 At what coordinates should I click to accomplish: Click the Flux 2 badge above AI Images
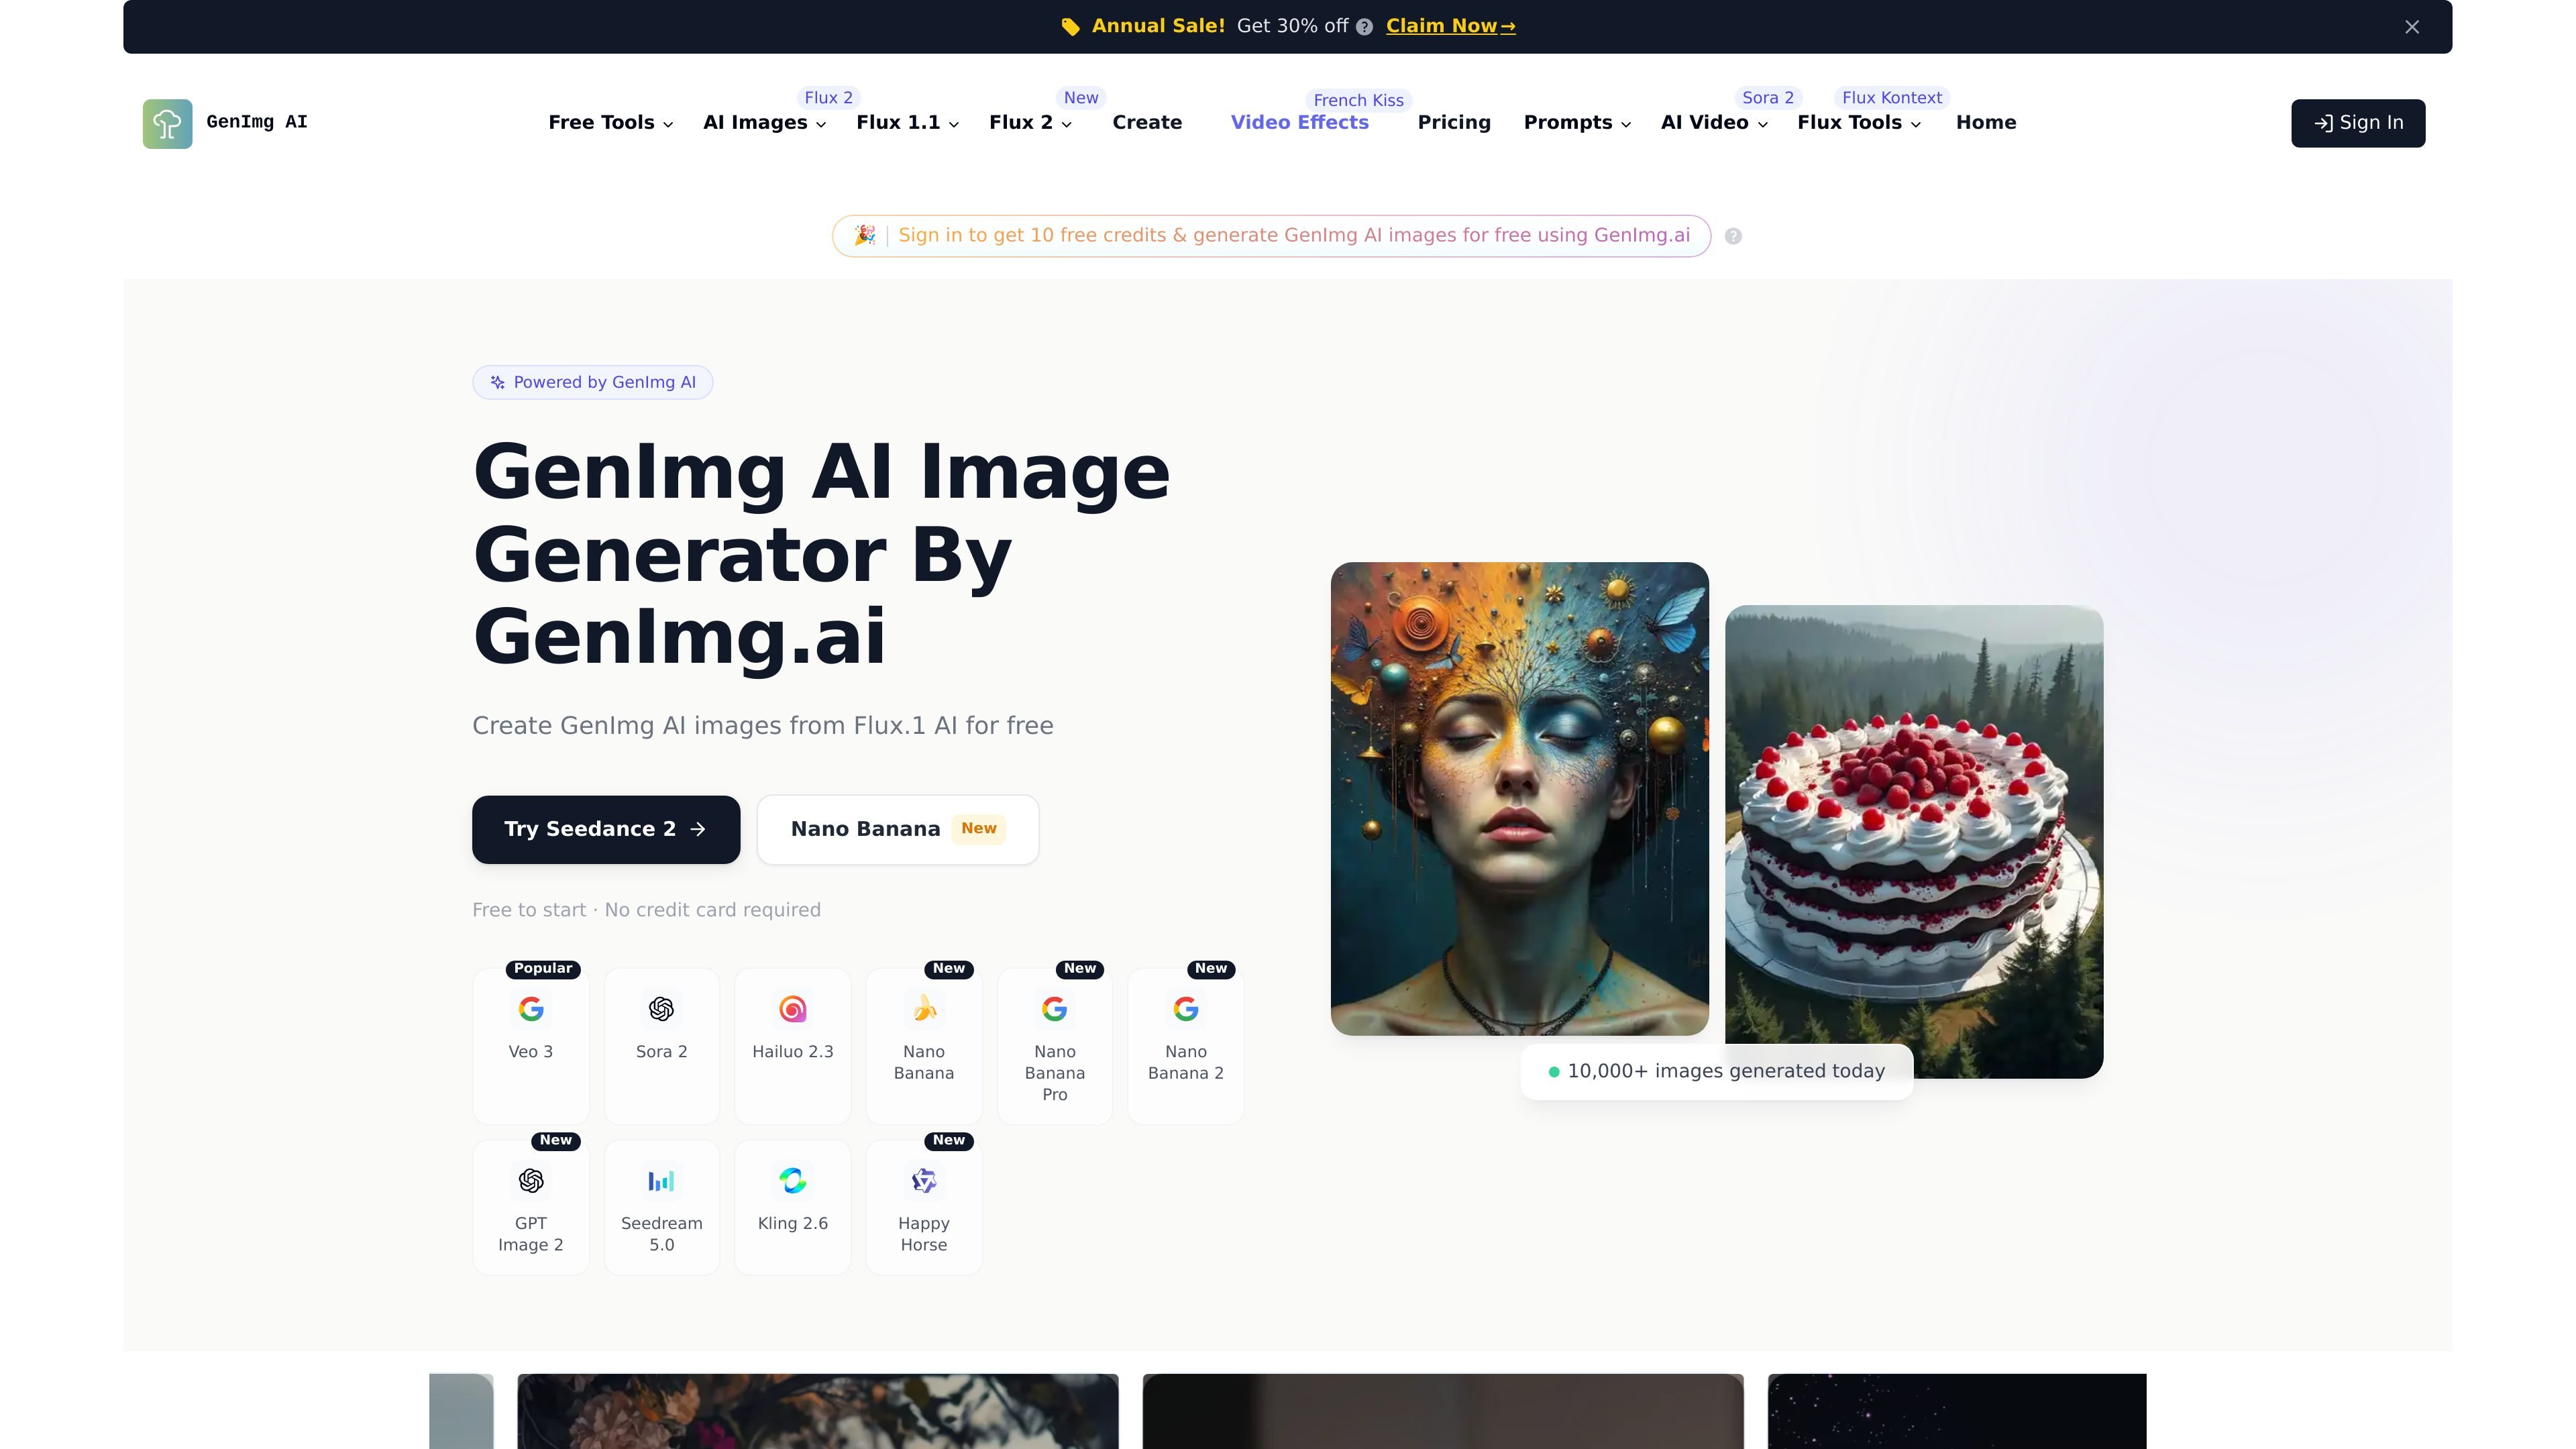pos(828,98)
